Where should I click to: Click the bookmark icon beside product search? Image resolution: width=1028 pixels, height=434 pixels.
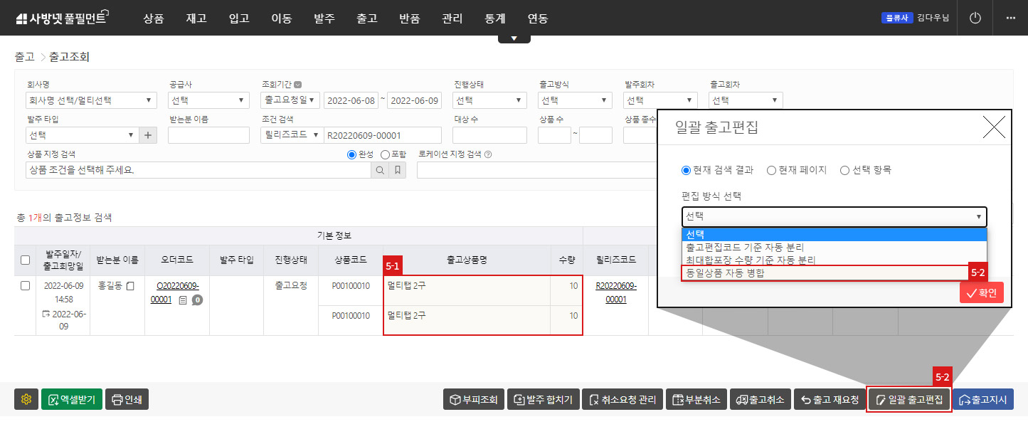(398, 170)
